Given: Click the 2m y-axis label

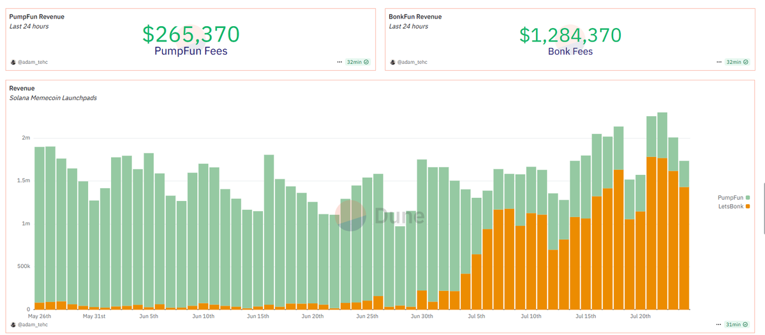Looking at the screenshot, I should pos(27,138).
